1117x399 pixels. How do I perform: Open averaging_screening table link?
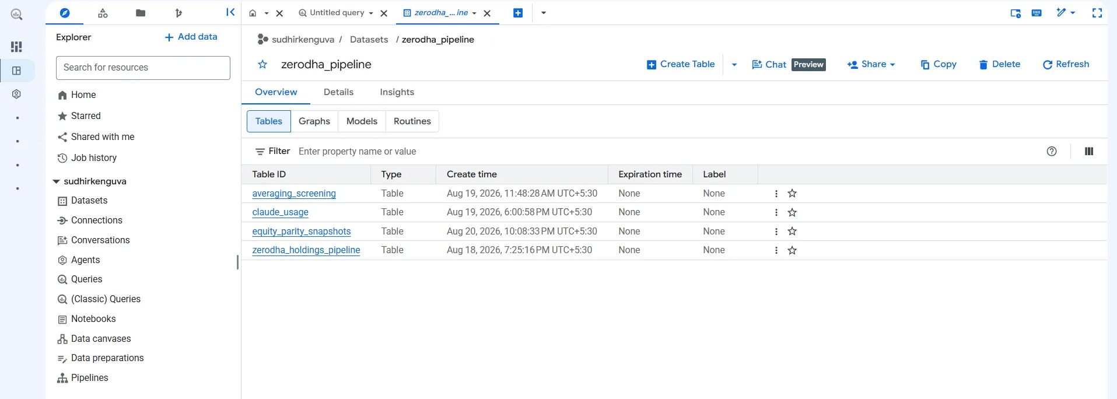tap(294, 194)
